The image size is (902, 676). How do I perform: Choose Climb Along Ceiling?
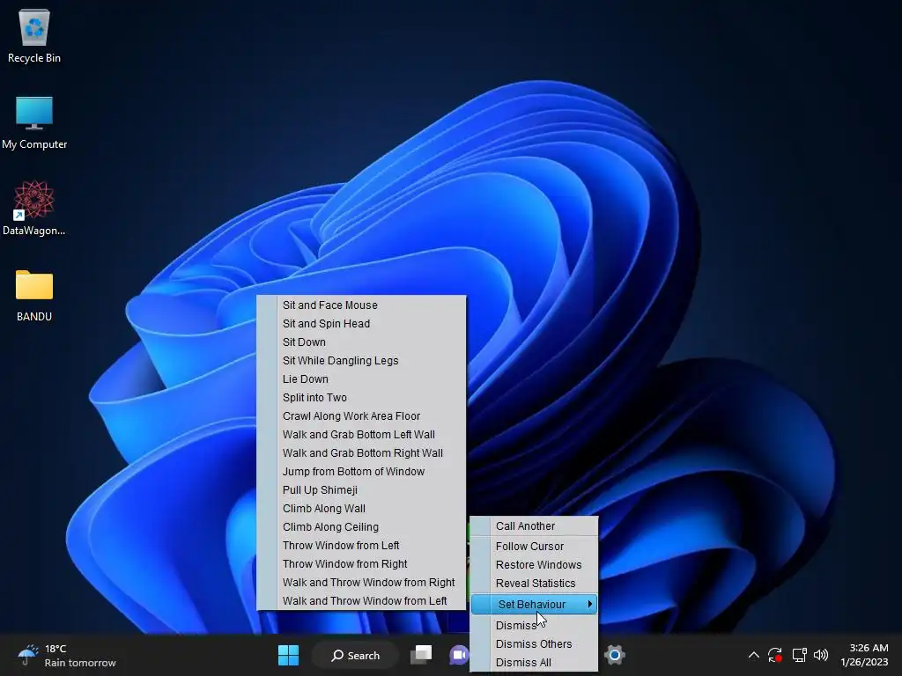(x=361, y=527)
